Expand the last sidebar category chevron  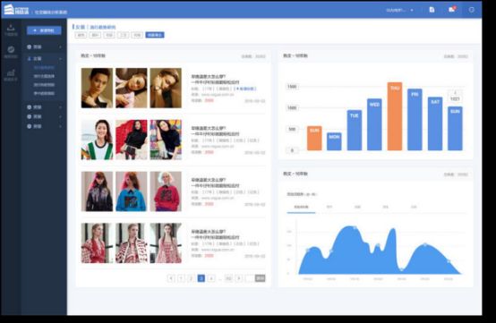60,126
